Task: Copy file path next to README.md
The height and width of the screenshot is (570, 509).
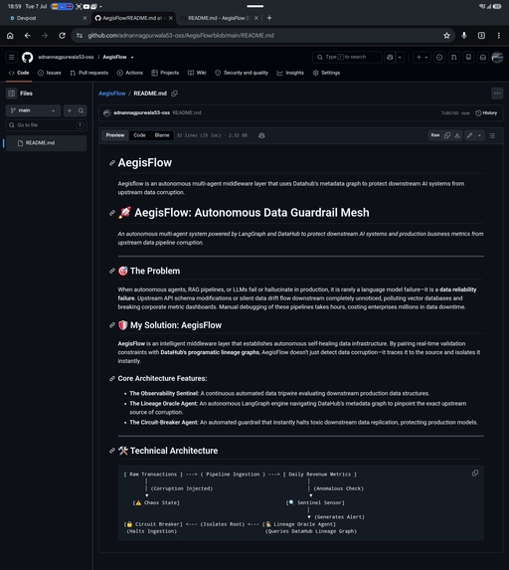Action: click(174, 94)
